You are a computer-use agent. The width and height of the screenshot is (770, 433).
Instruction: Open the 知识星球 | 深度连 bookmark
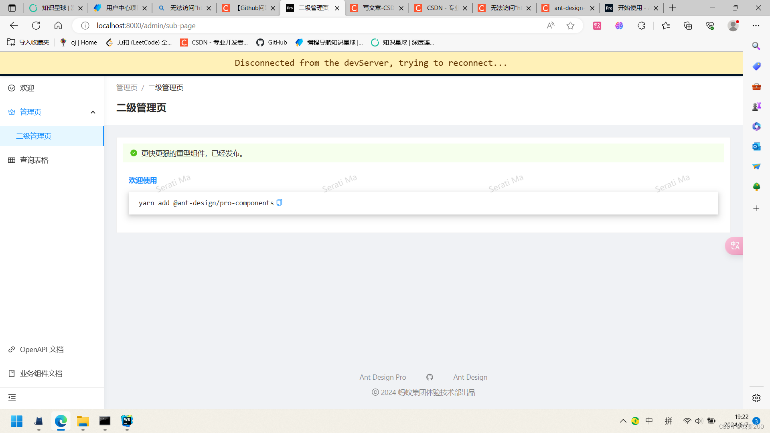403,42
